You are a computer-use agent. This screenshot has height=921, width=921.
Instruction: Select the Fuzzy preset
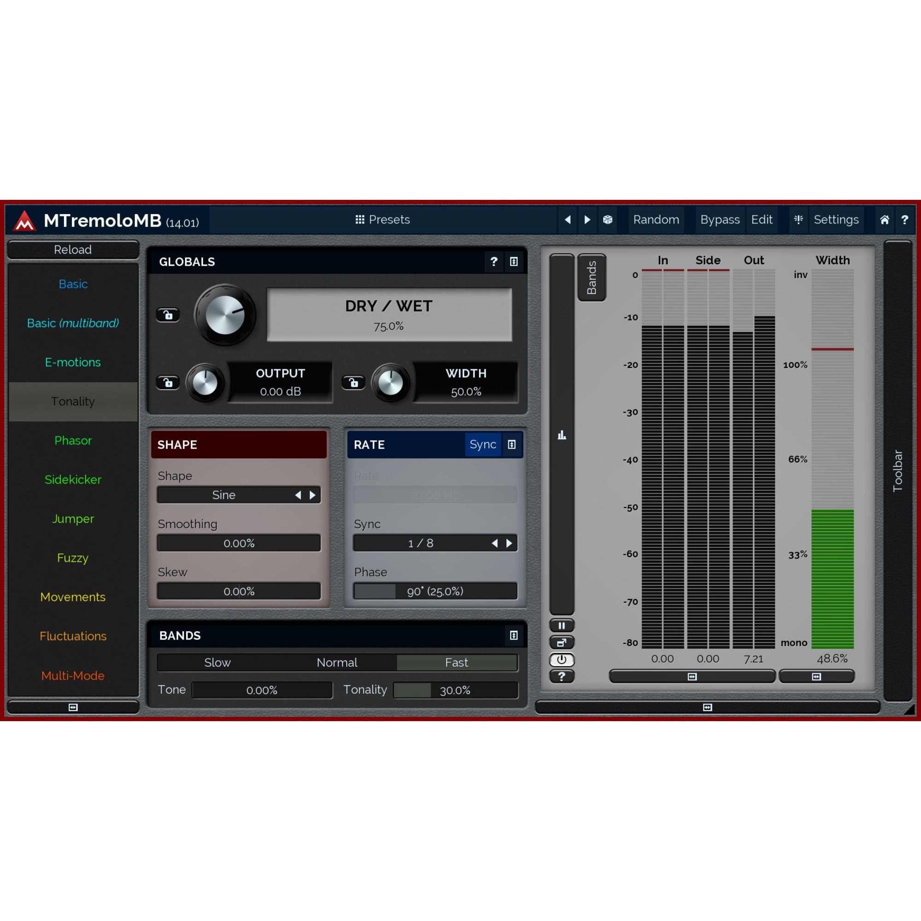click(x=73, y=558)
